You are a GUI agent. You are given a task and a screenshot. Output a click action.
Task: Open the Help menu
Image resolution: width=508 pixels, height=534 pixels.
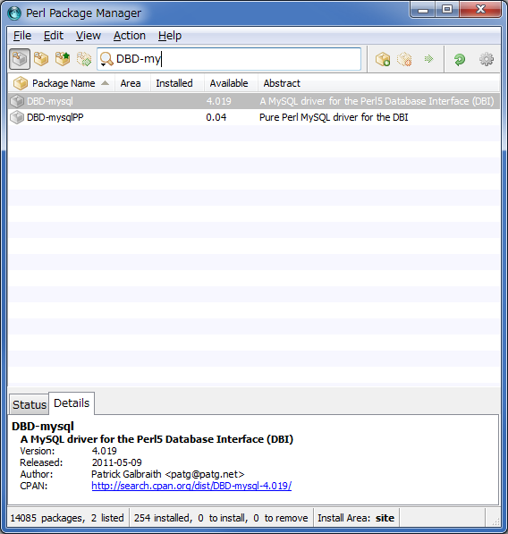170,36
